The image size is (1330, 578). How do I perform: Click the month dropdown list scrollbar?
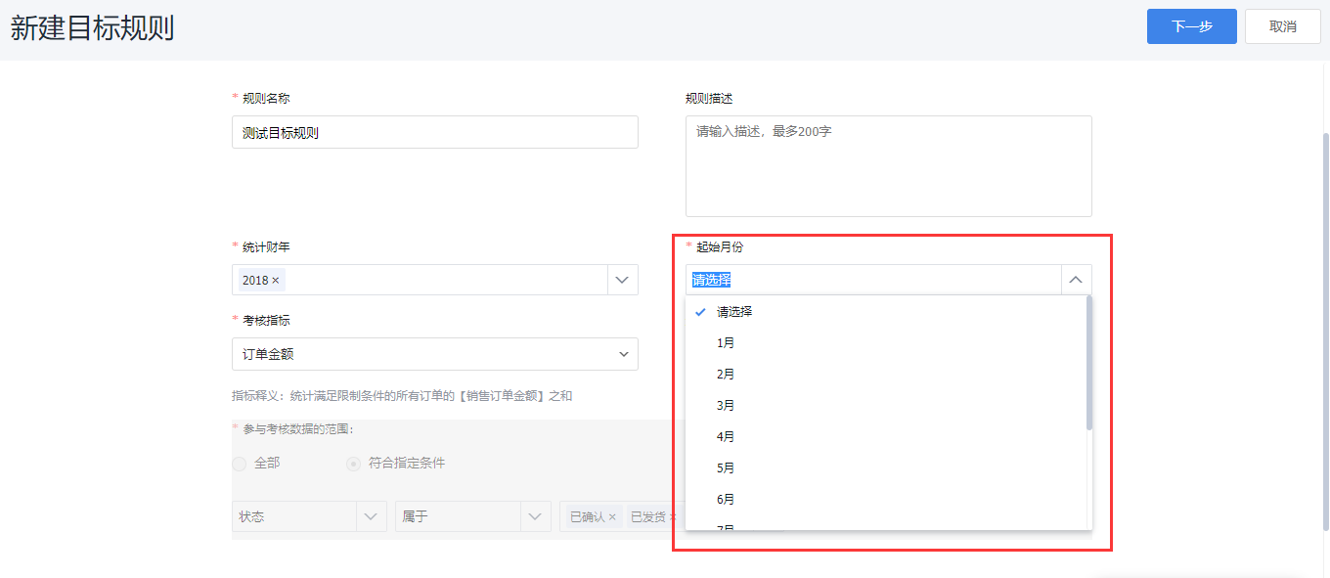[1089, 364]
